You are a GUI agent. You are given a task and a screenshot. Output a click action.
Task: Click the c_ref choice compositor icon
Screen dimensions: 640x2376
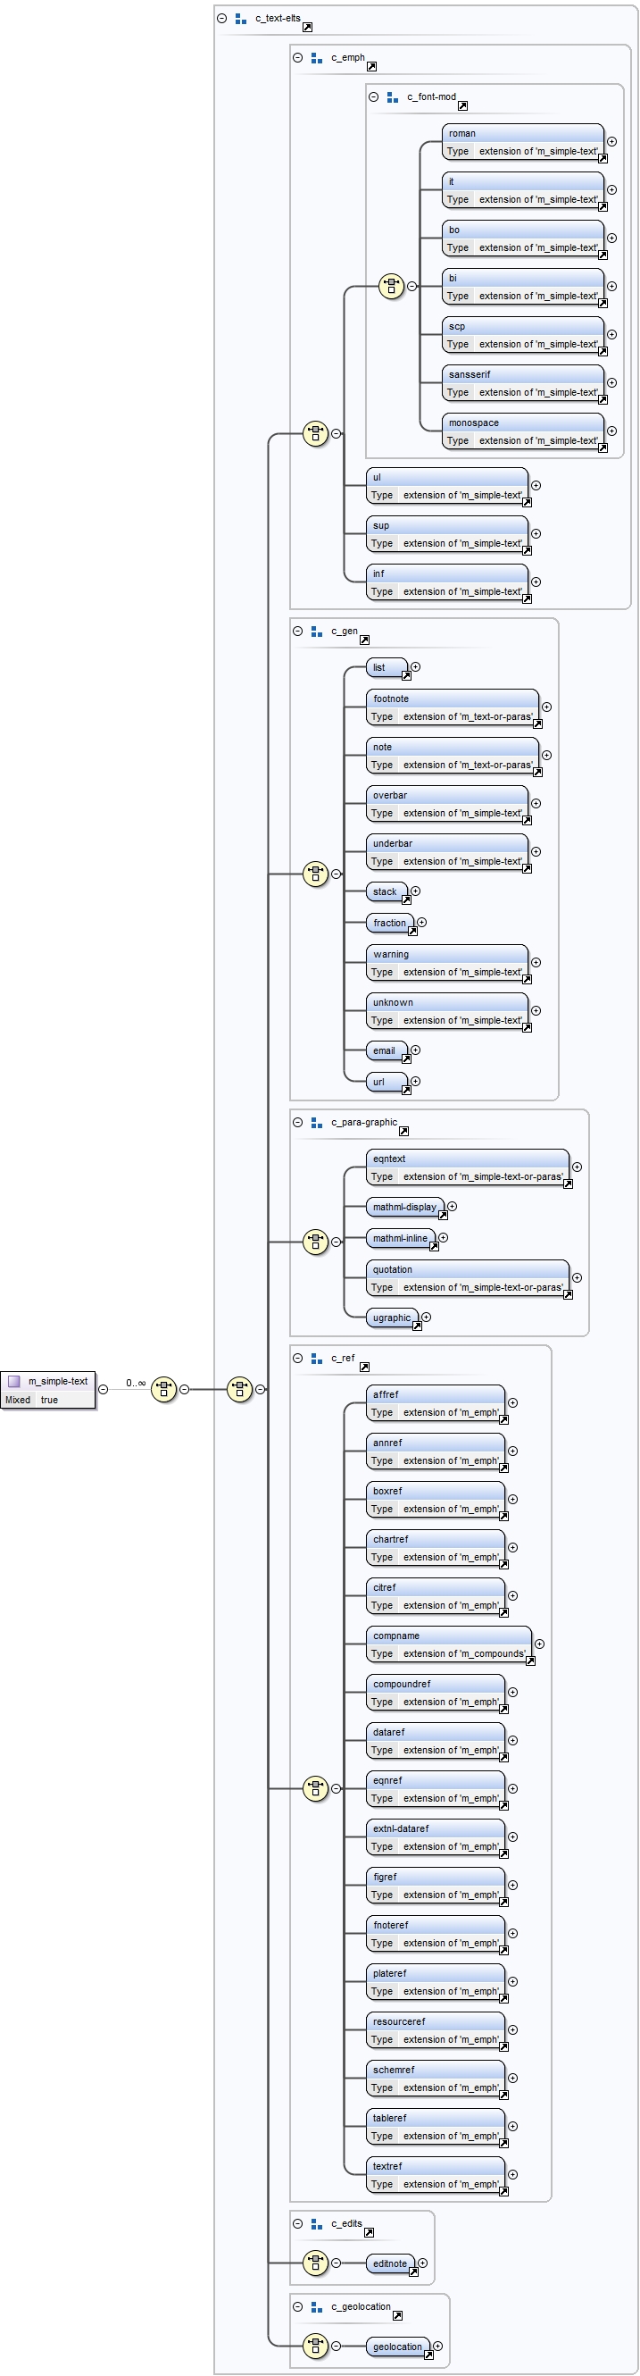315,1788
